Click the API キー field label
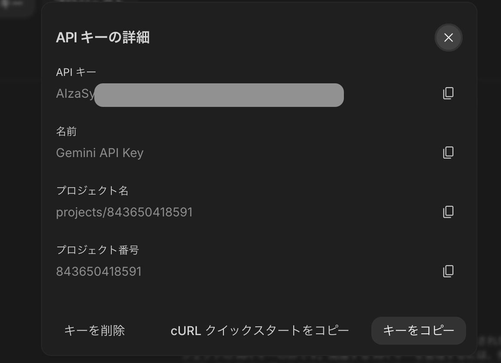Screen dimensions: 501x363 (76, 72)
